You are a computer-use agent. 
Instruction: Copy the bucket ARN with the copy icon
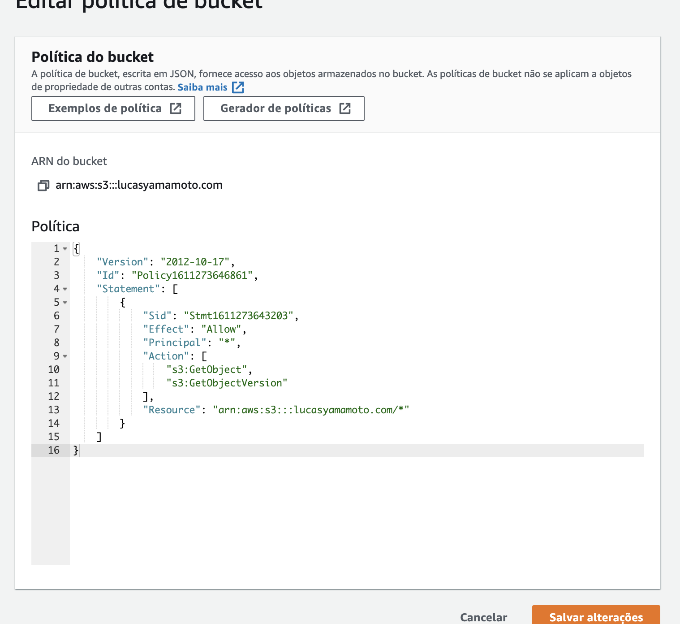(43, 185)
